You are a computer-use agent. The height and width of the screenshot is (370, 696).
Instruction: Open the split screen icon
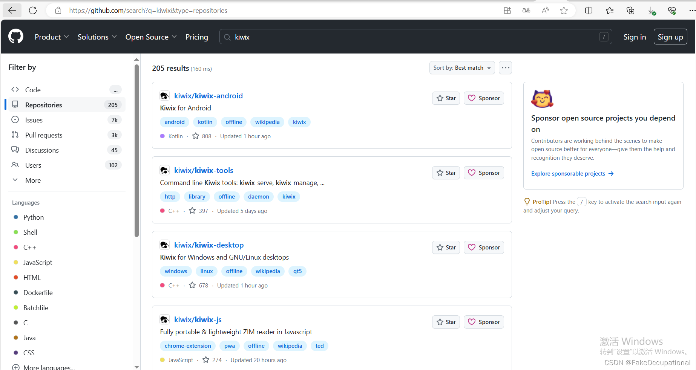pos(589,11)
